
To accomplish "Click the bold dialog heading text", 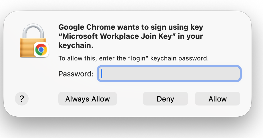I will pyautogui.click(x=131, y=36).
